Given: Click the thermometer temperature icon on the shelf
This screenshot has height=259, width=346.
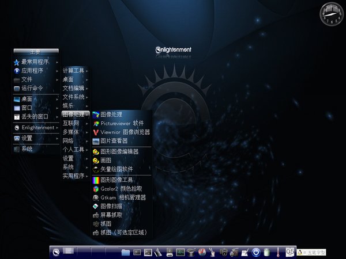Looking at the screenshot, I should pos(277,252).
